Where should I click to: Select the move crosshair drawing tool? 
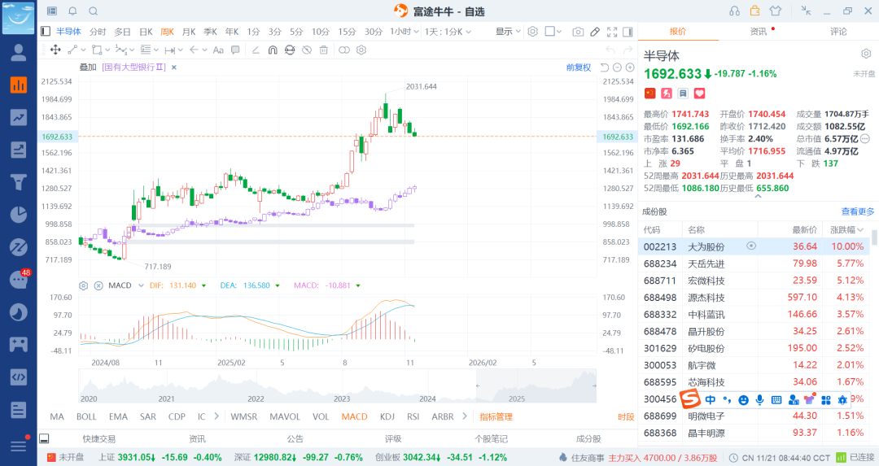pos(55,50)
